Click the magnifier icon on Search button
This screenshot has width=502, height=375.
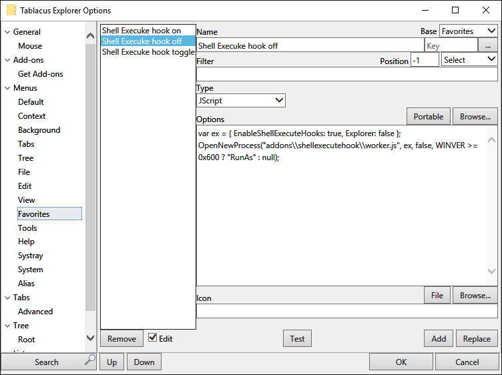90,360
